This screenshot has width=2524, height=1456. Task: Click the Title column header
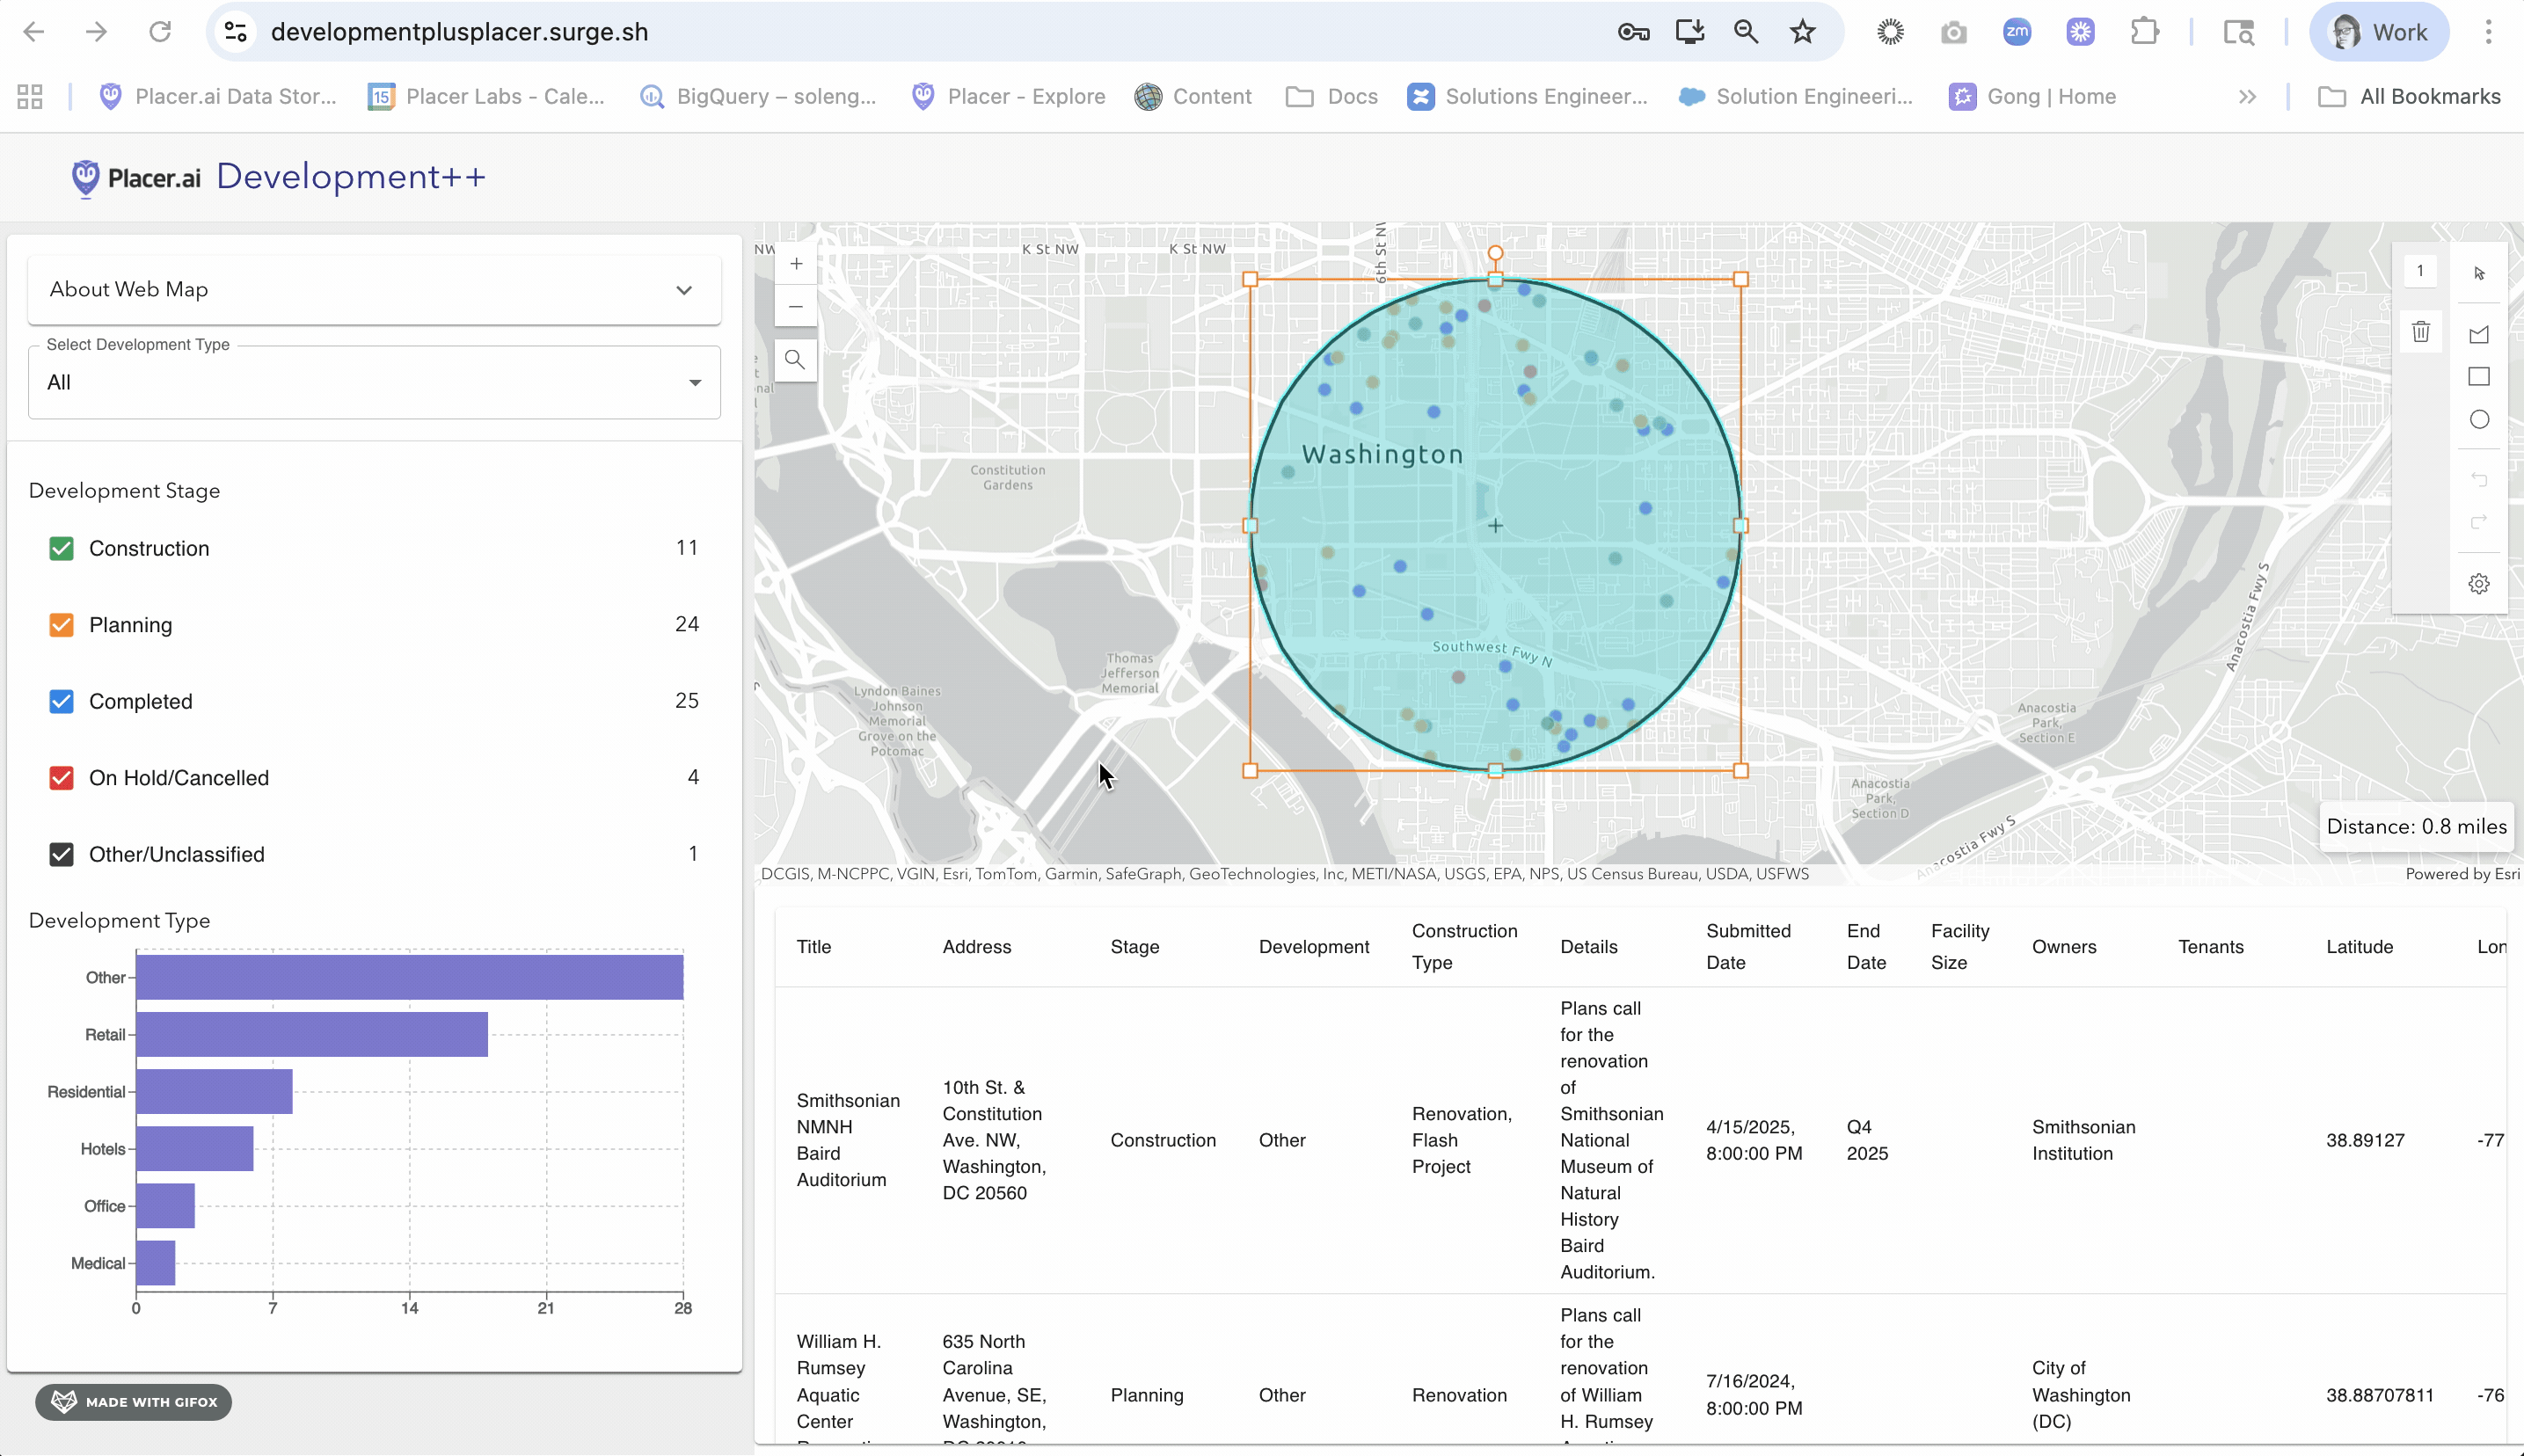[814, 947]
